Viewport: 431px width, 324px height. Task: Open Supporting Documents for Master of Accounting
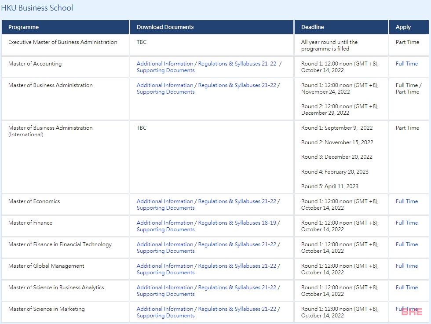point(165,70)
